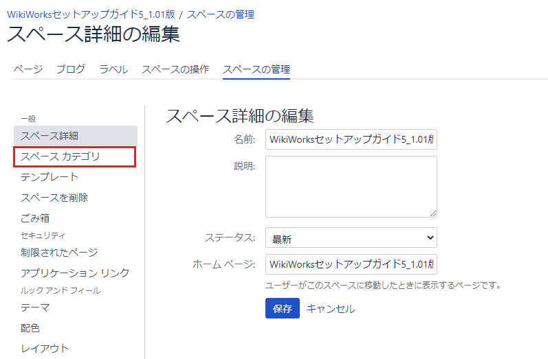
Task: Click into the 名前 text field
Action: click(351, 139)
